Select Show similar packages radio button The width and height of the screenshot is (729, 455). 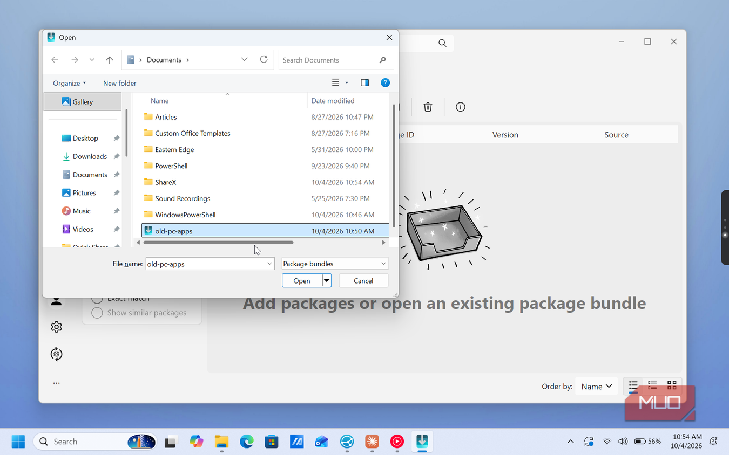click(x=97, y=313)
